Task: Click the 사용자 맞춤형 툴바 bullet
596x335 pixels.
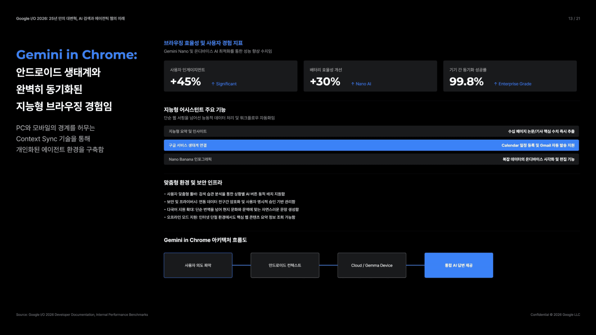Action: [x=224, y=194]
